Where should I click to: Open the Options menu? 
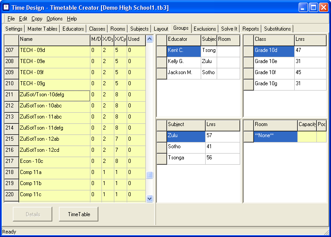tap(55, 19)
